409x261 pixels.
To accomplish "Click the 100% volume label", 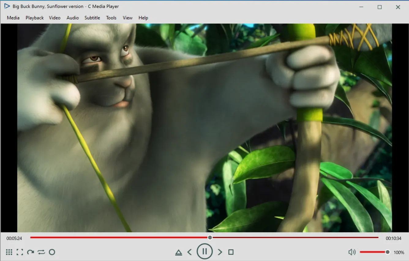I will point(399,252).
